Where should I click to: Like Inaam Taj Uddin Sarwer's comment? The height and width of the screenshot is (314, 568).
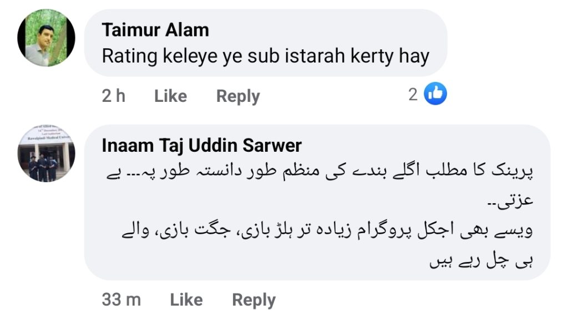[186, 300]
